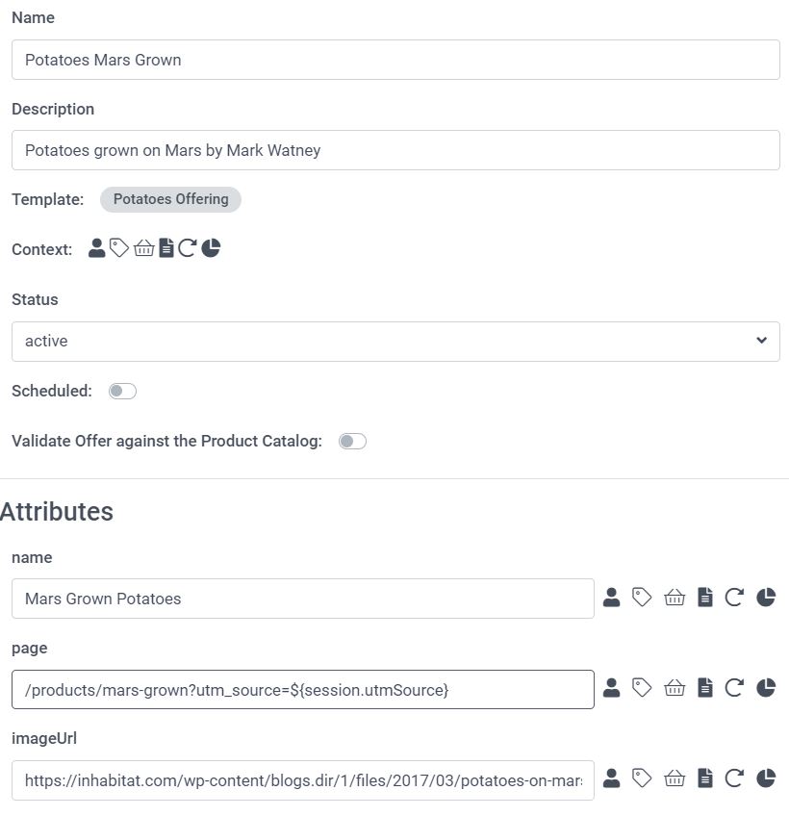
Task: Click the imageUrl attribute field
Action: [x=303, y=779]
